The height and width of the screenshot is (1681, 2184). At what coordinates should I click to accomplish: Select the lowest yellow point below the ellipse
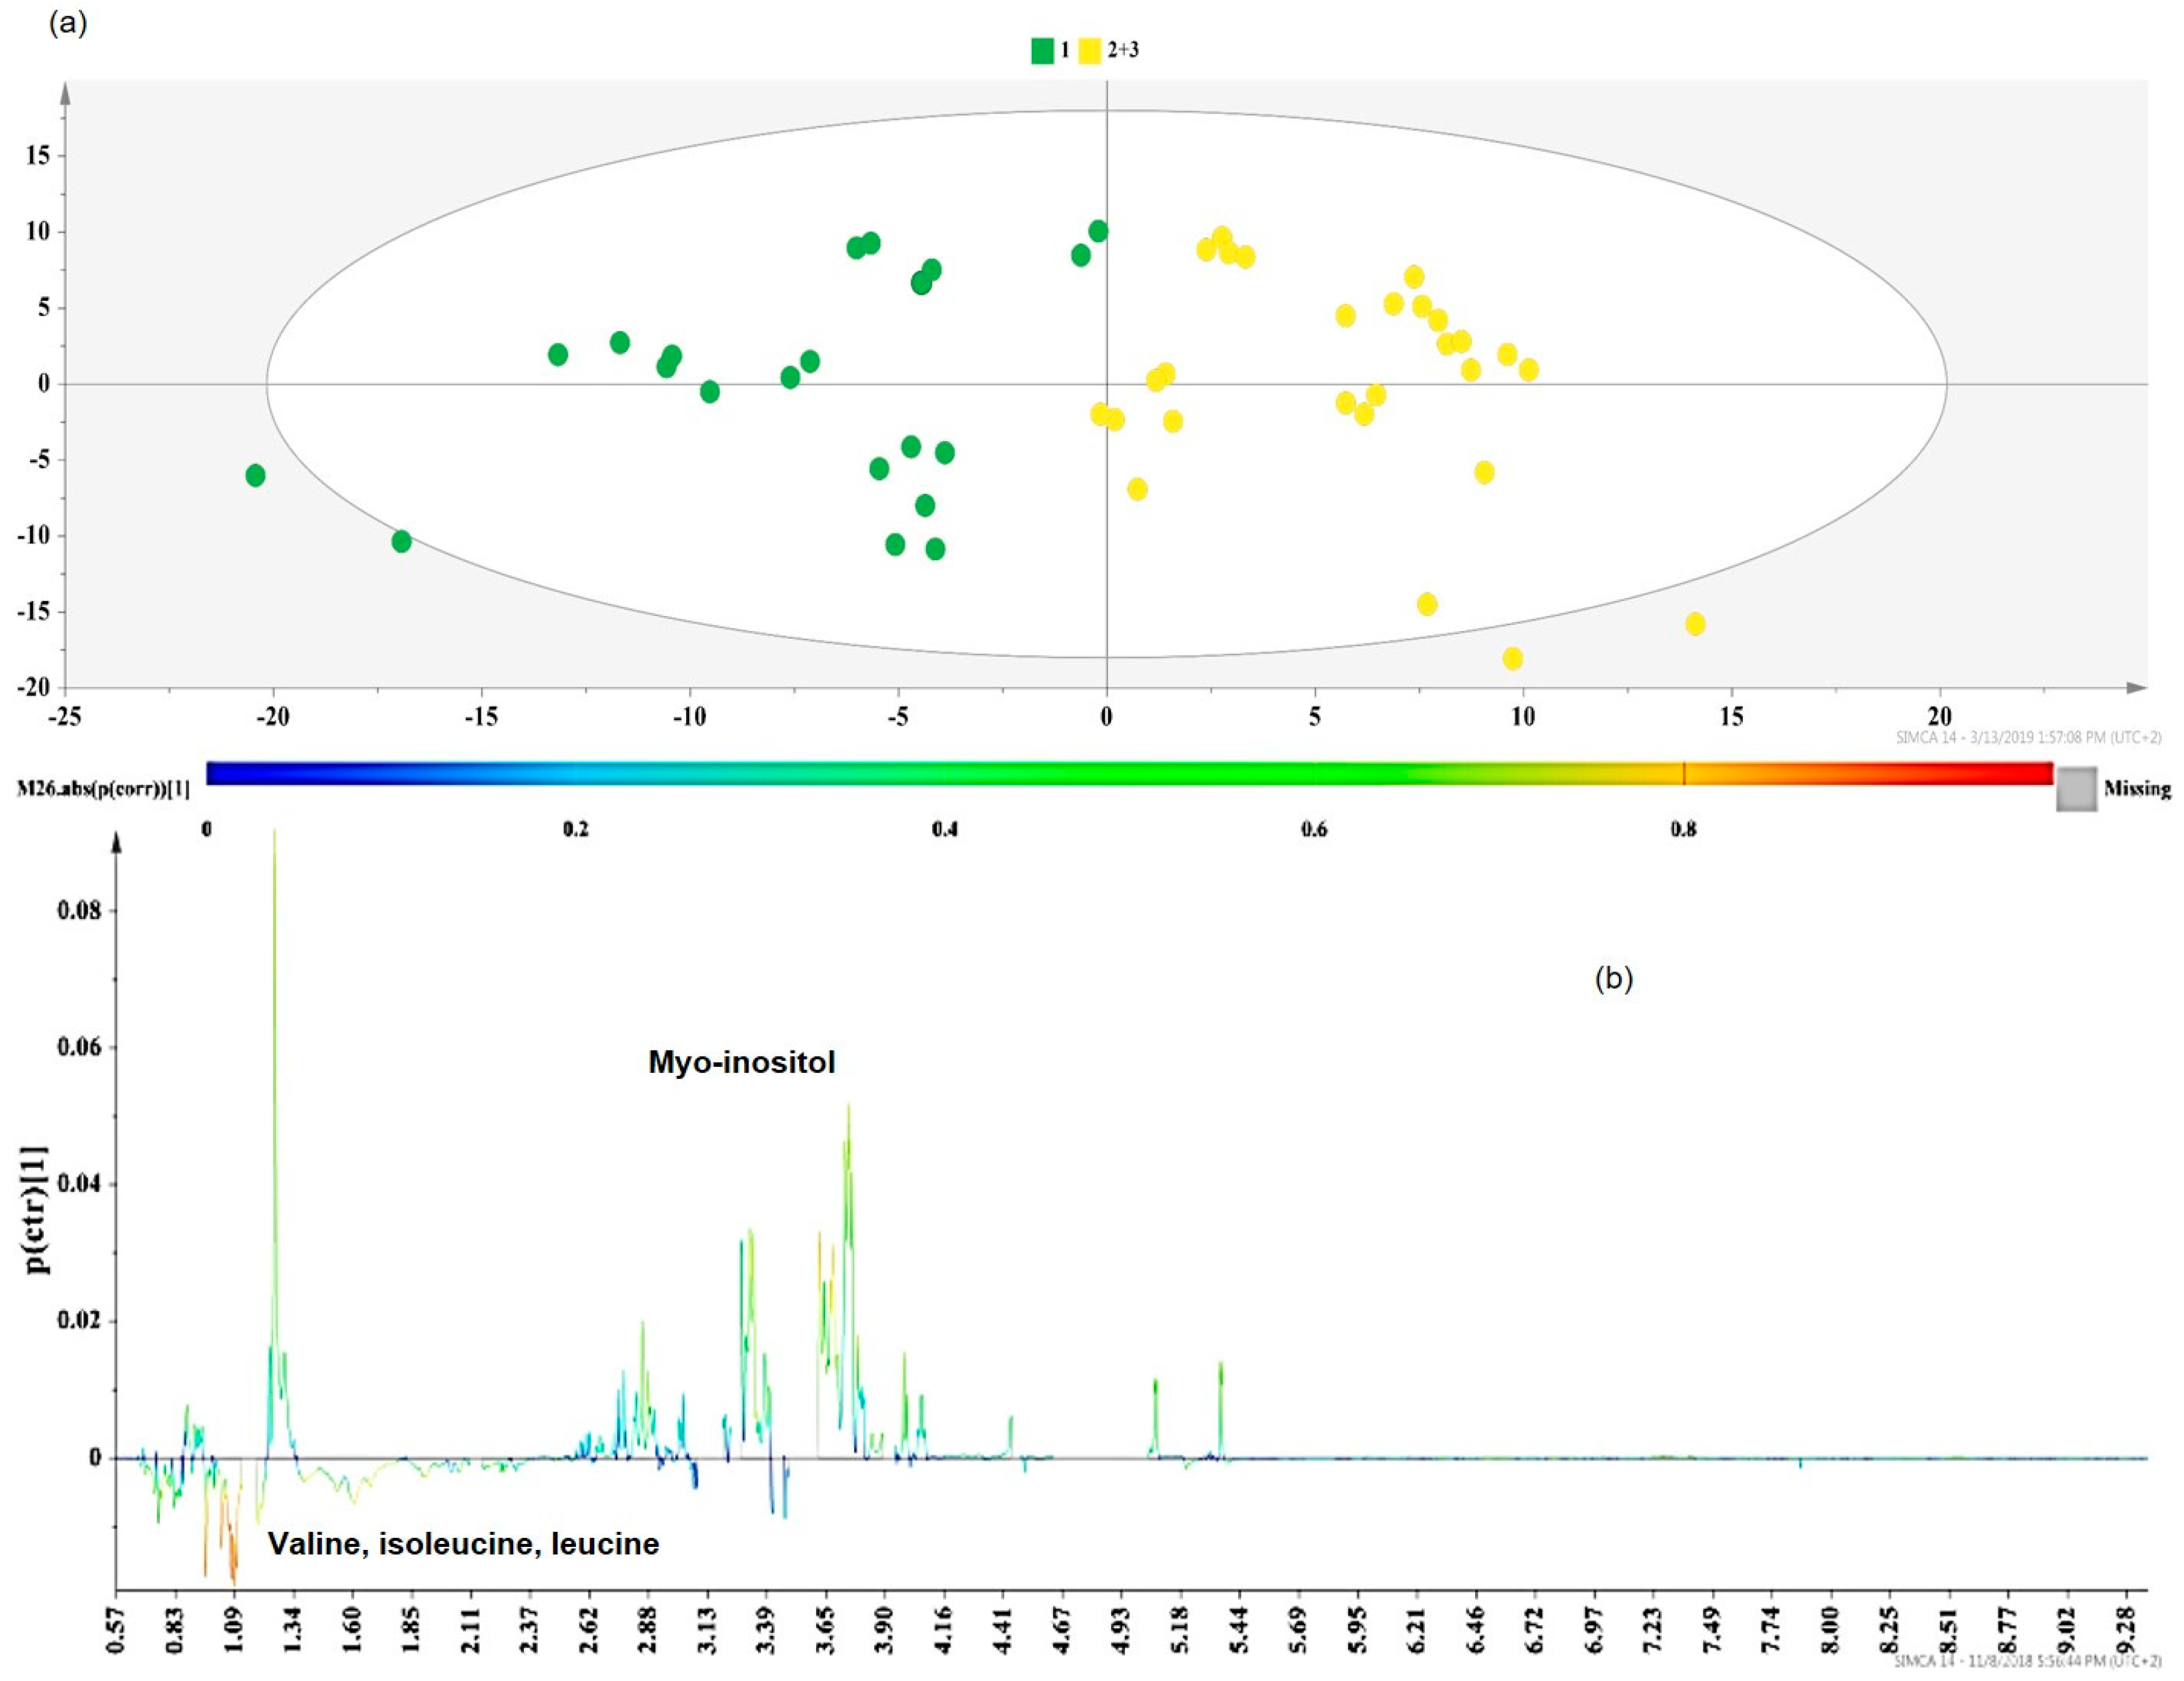(x=1512, y=658)
